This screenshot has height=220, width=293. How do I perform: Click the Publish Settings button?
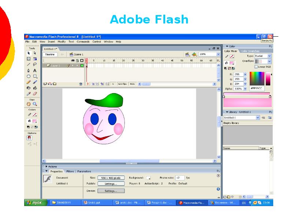point(111,184)
